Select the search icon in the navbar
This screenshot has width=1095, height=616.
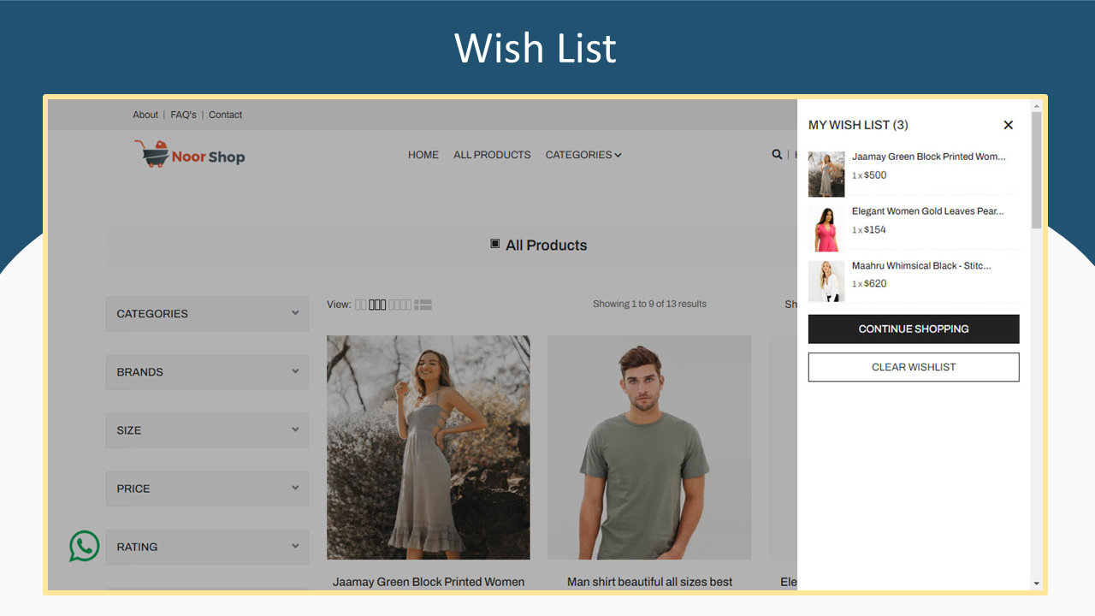point(776,154)
